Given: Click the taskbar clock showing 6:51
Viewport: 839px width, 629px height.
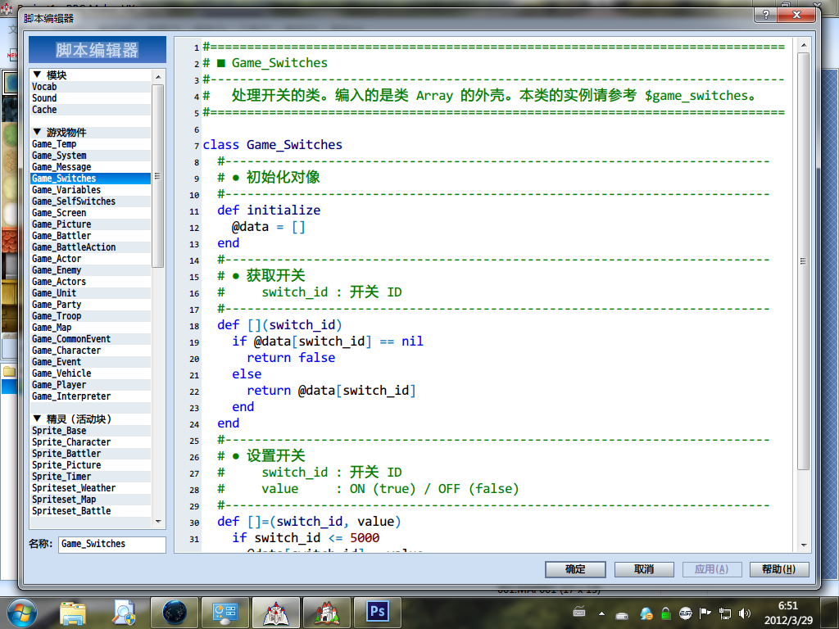Looking at the screenshot, I should coord(787,612).
